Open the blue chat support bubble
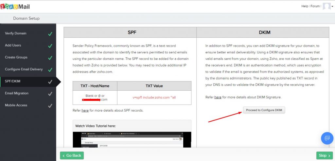335x161 pixels. (327, 138)
